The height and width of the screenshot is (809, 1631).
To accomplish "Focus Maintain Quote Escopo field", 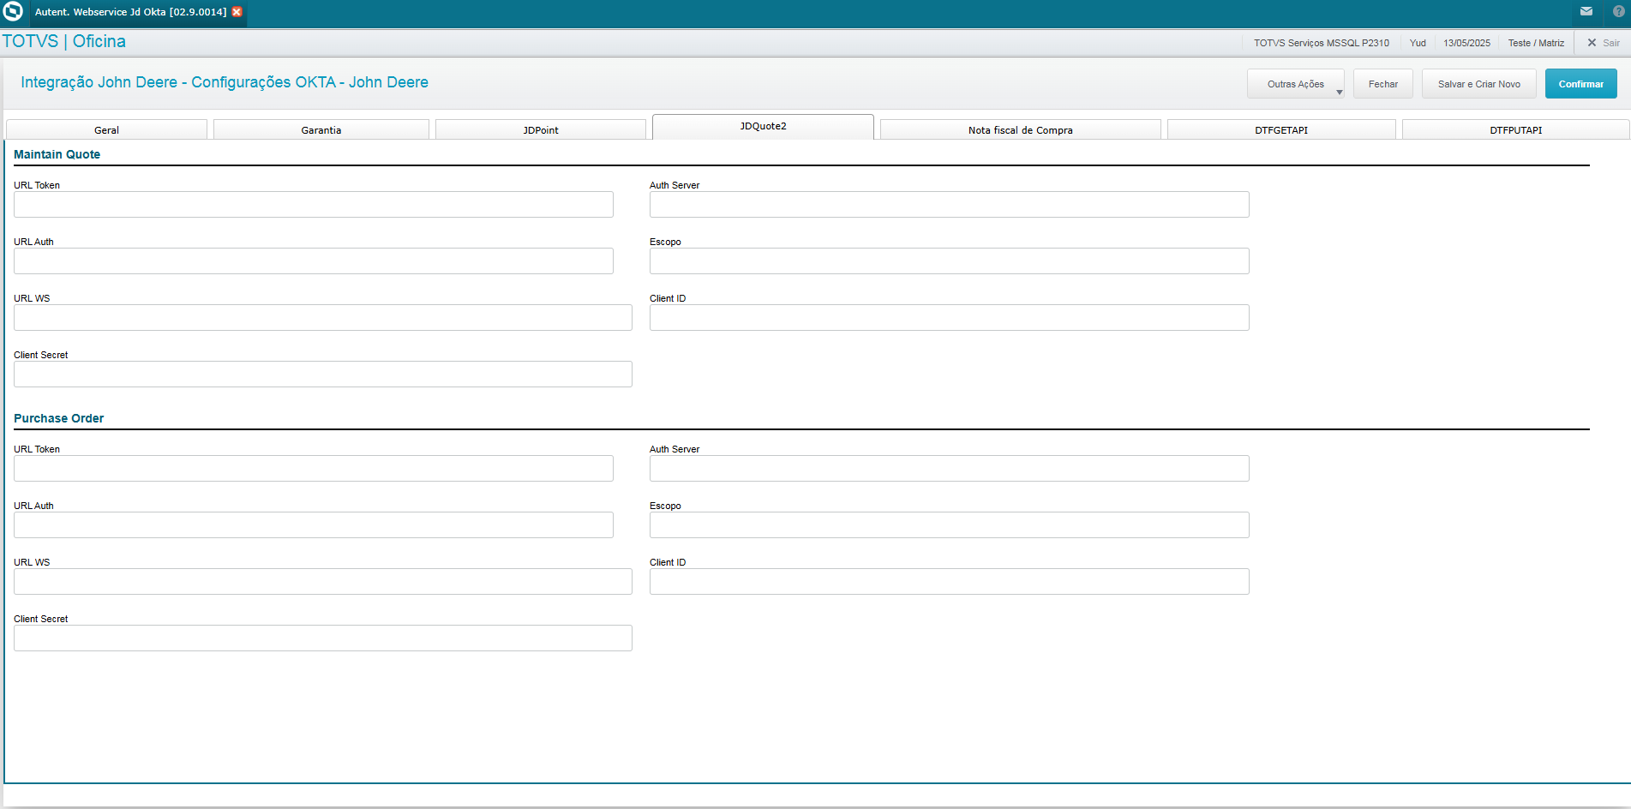I will tap(950, 261).
